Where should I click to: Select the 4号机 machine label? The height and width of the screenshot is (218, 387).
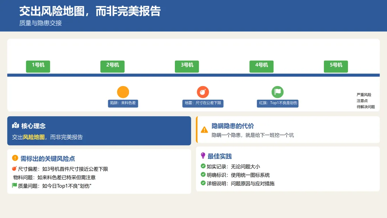point(261,66)
